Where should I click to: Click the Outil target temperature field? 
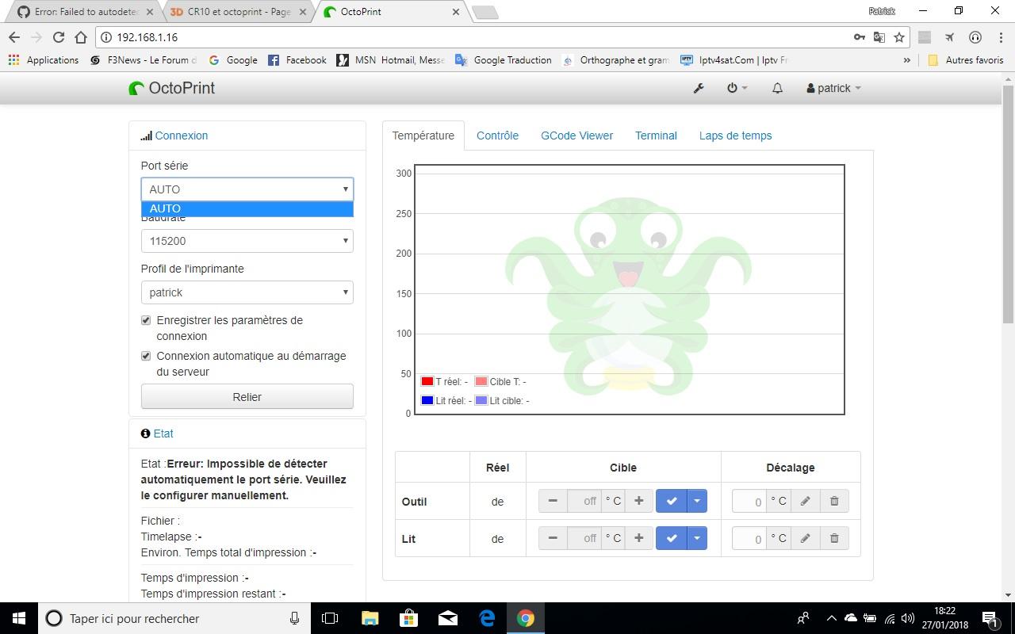[584, 501]
